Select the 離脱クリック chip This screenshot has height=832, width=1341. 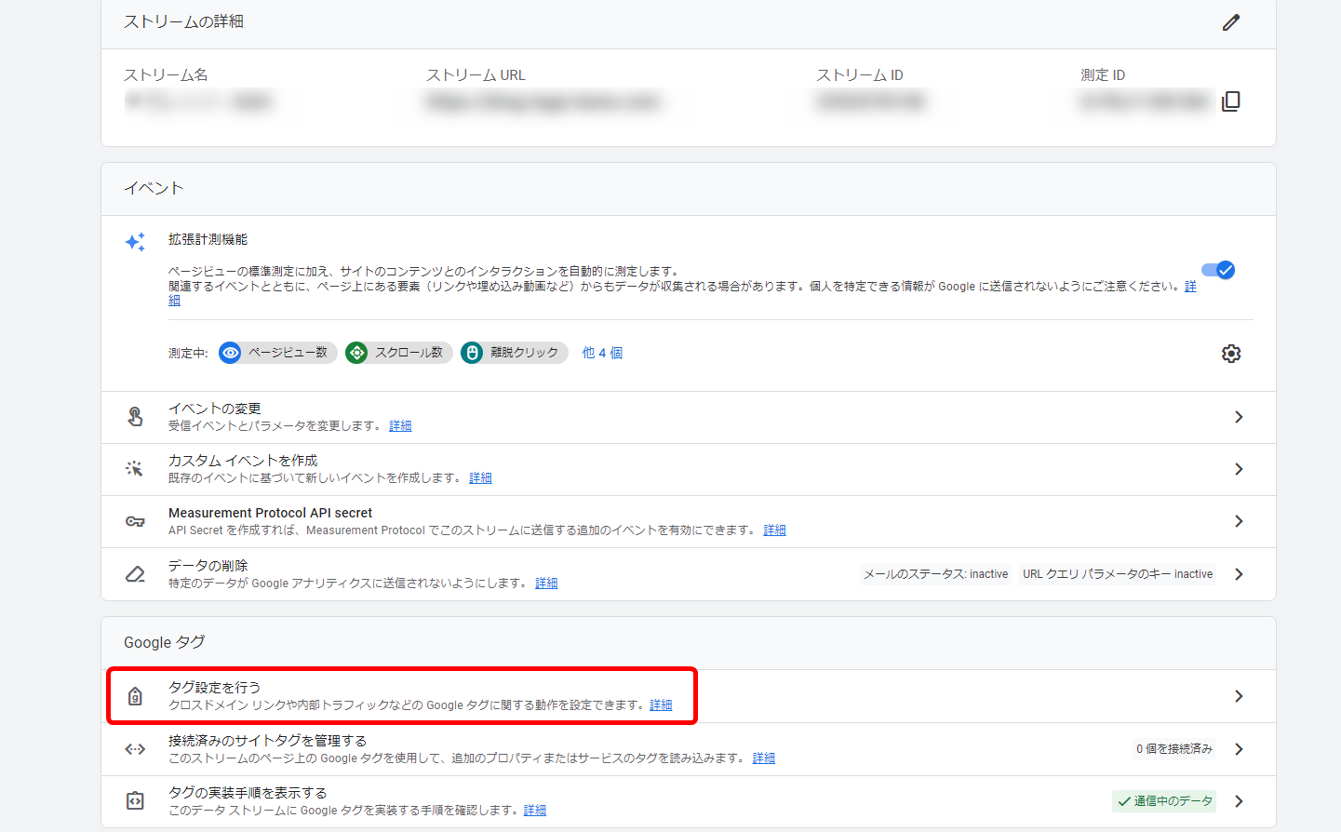pyautogui.click(x=514, y=353)
